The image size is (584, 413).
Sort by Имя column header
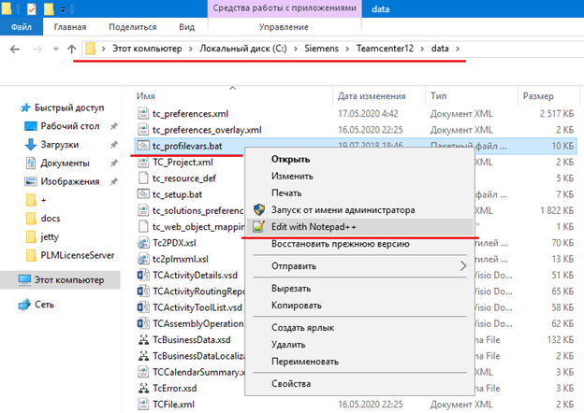point(146,96)
